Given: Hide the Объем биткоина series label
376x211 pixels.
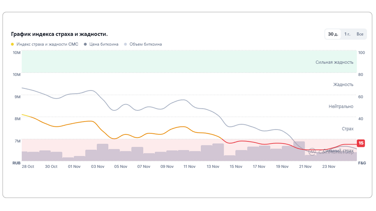Looking at the screenshot, I should 146,44.
